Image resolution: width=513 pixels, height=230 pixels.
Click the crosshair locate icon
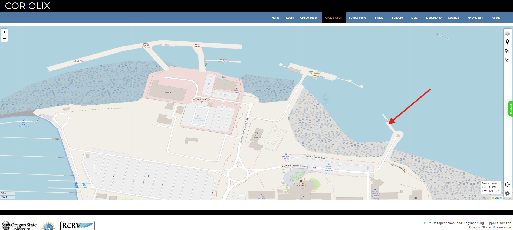(x=507, y=184)
